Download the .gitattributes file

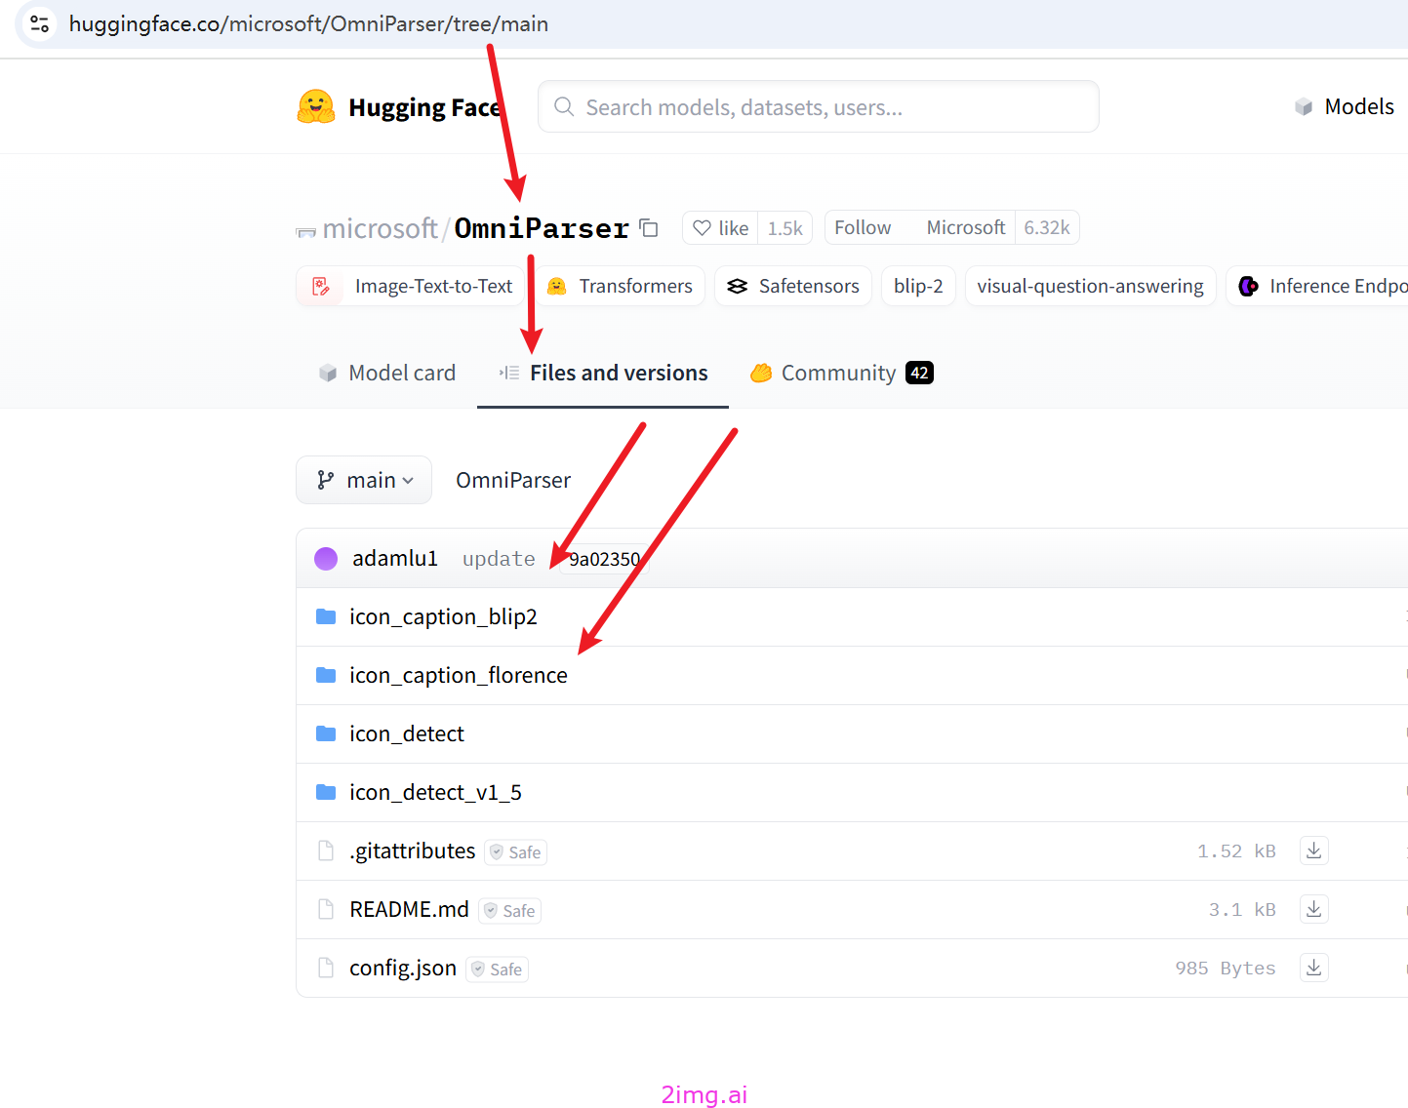(1312, 851)
